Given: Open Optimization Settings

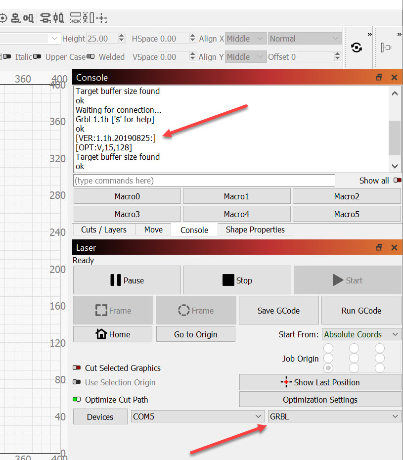Looking at the screenshot, I should [x=320, y=400].
